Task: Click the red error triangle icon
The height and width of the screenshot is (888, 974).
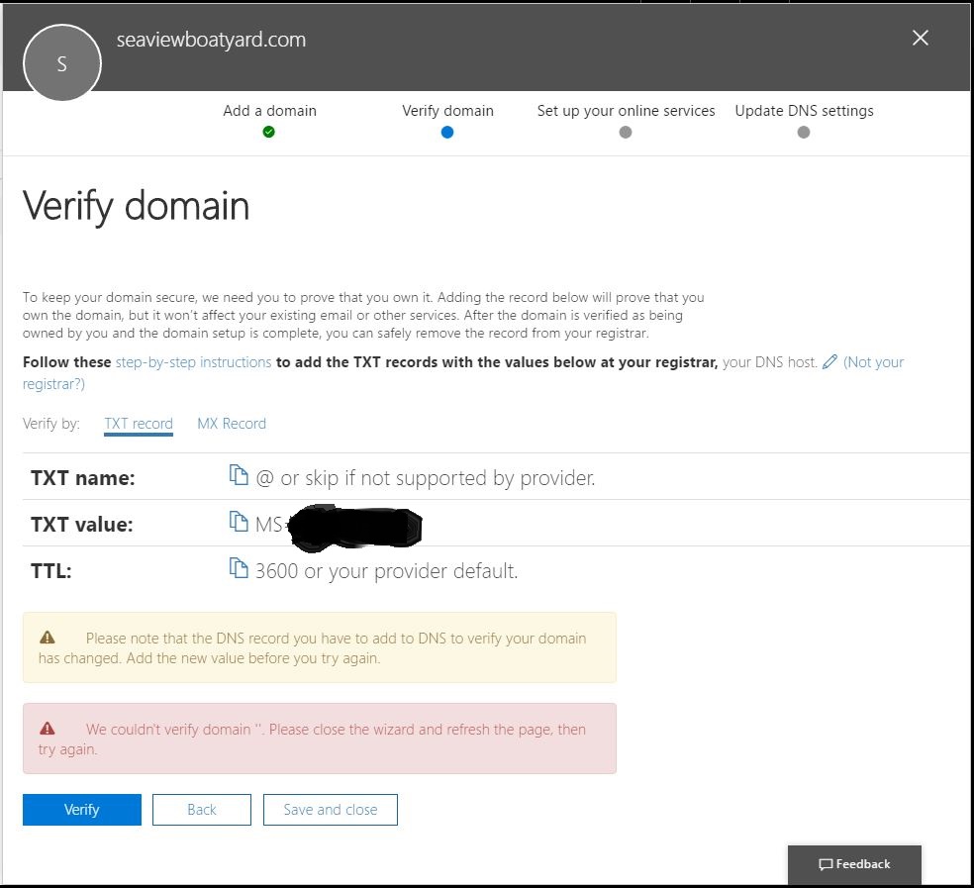Action: 48,729
